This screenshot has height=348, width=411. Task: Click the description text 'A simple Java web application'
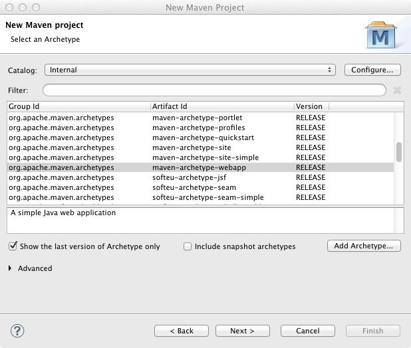[63, 213]
